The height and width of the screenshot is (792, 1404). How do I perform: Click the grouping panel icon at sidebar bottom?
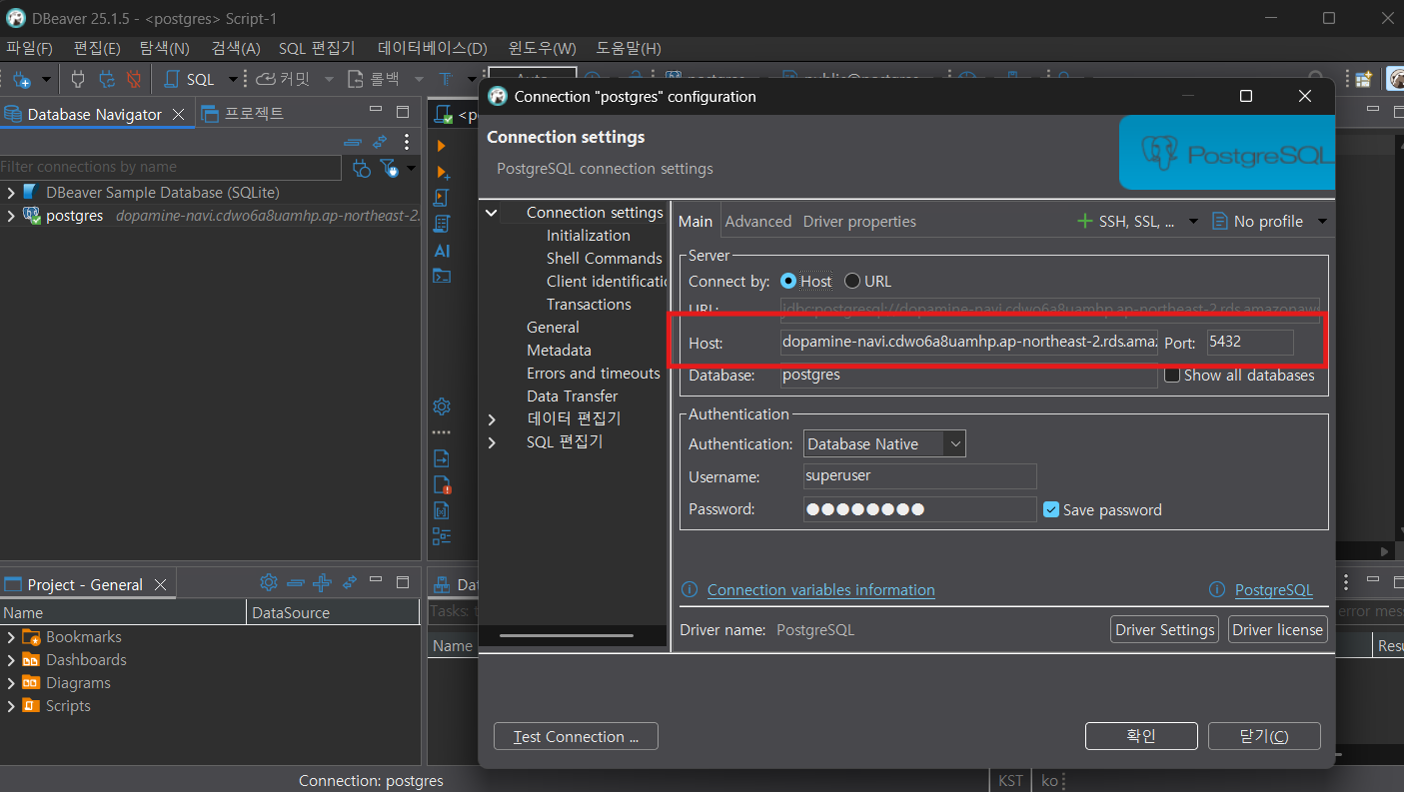tap(442, 536)
